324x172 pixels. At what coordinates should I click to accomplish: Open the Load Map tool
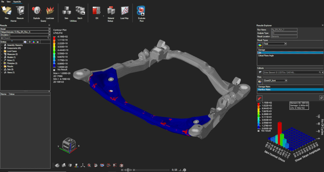point(124,11)
